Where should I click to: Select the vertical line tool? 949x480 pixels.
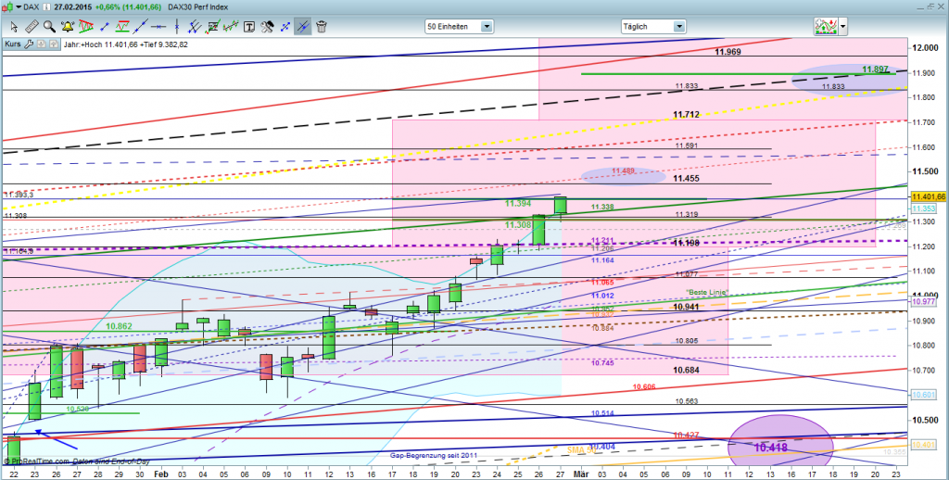176,27
